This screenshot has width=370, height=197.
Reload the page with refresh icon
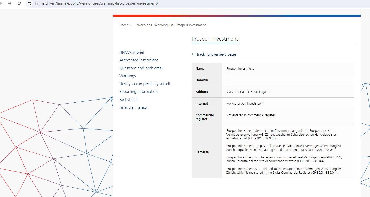coord(19,3)
